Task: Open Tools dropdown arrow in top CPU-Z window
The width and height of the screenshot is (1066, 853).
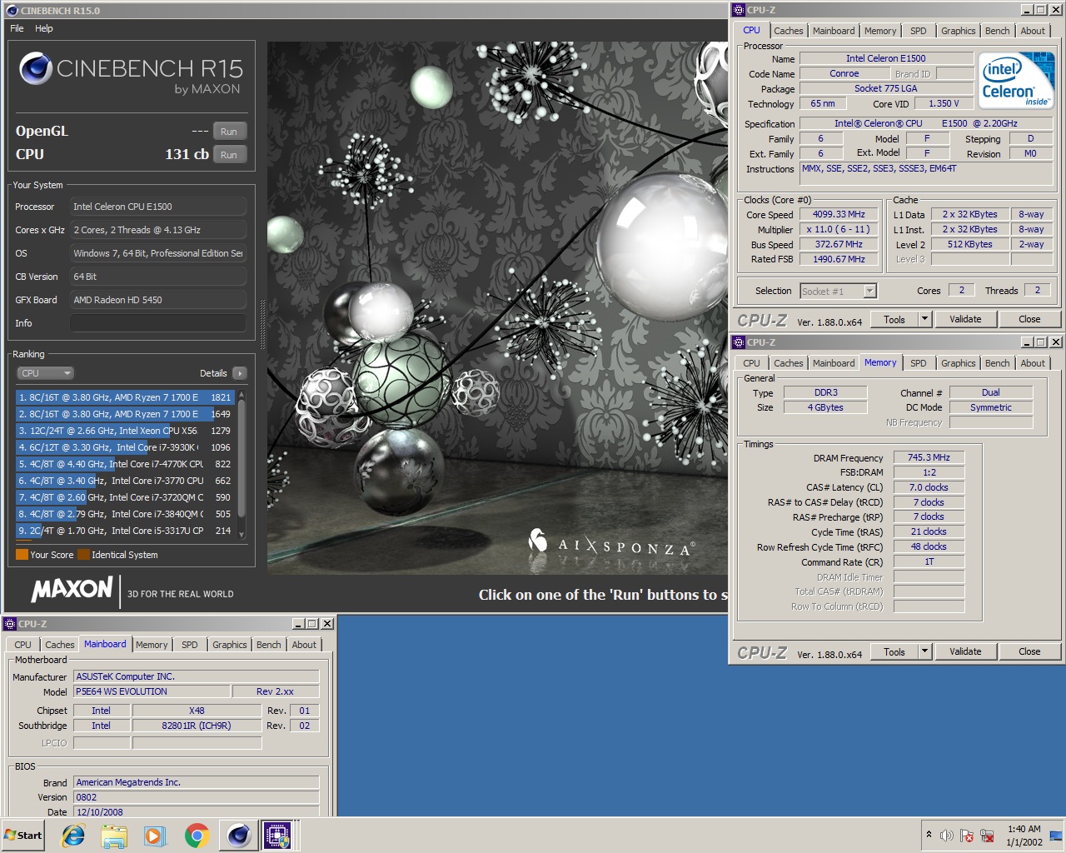Action: coord(924,319)
